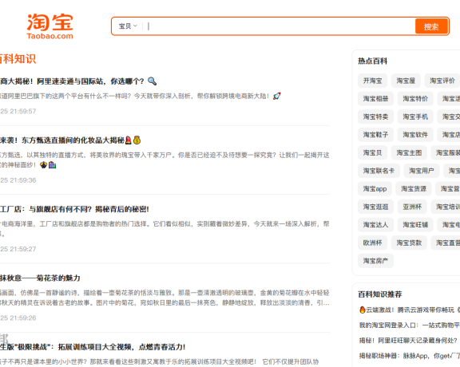The image size is (460, 367).
Task: Click timestamp 21:59:36 under 东方甄选 article
Action: (18, 180)
